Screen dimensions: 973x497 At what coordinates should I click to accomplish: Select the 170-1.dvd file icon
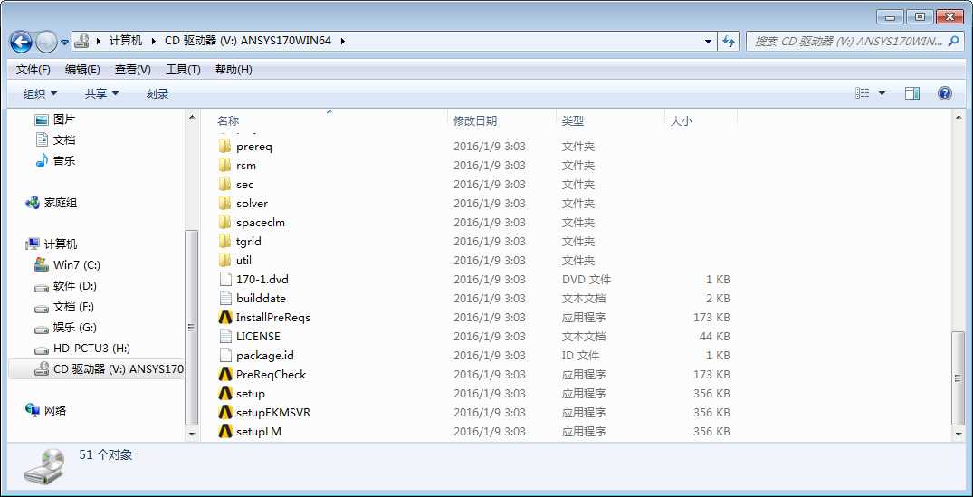coord(224,279)
